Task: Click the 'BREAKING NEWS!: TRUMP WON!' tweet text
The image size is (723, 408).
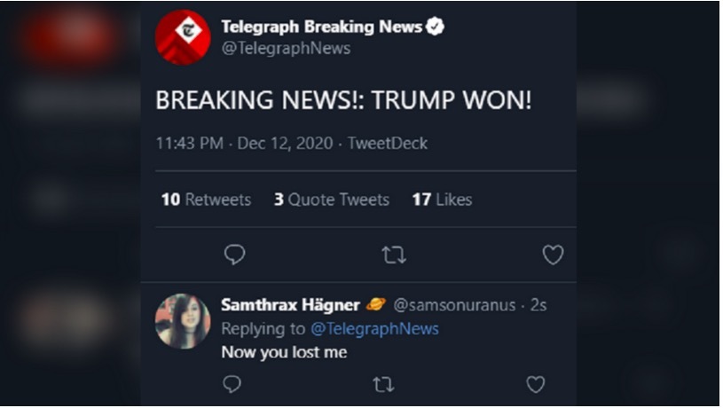Action: pos(343,100)
